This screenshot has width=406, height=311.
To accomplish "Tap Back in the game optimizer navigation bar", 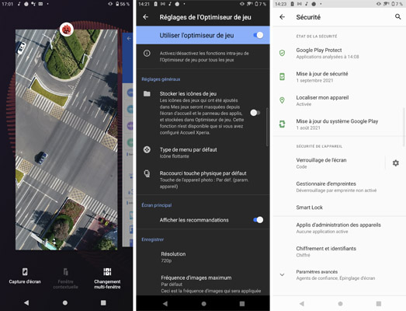I will click(165, 303).
